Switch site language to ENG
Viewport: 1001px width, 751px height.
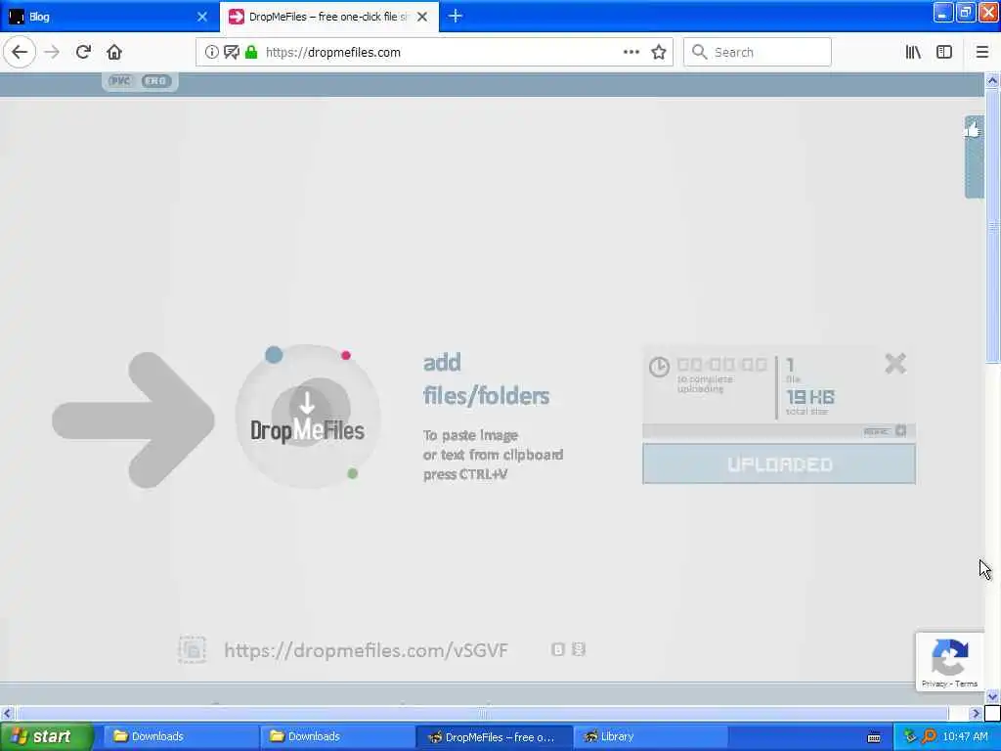click(156, 81)
